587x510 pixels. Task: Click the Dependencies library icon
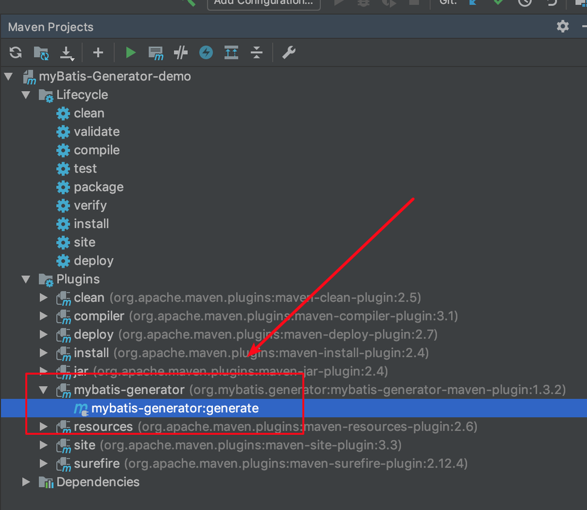coord(46,483)
